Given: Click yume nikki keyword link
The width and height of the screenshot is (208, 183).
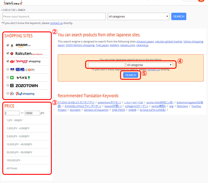Looking at the screenshot, I should pyautogui.click(x=160, y=103).
